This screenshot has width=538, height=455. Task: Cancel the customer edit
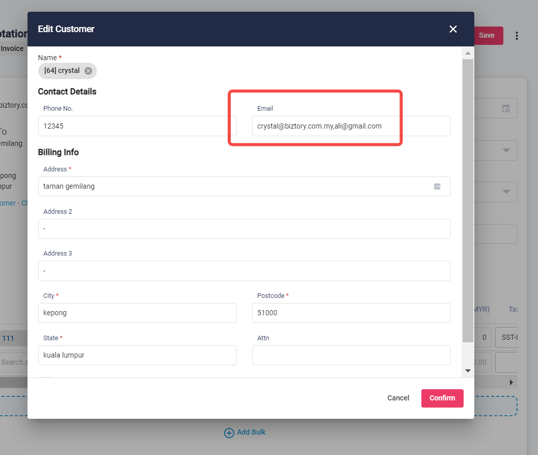tap(398, 398)
